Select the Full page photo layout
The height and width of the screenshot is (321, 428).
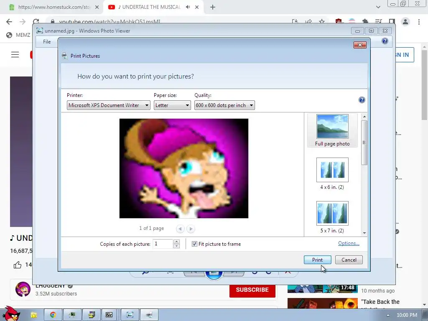tap(332, 130)
